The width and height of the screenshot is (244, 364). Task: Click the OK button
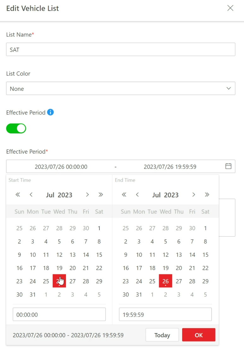pos(199,335)
